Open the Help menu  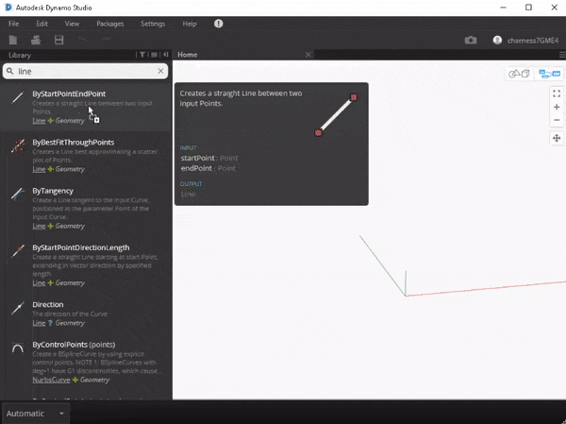tap(190, 24)
